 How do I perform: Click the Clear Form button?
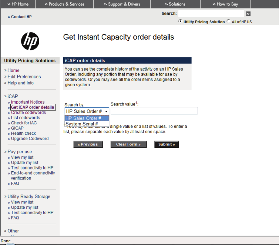point(128,144)
